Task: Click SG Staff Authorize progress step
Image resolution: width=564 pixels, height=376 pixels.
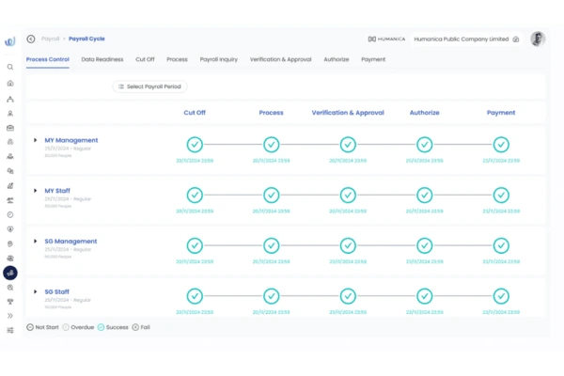Action: pyautogui.click(x=425, y=295)
